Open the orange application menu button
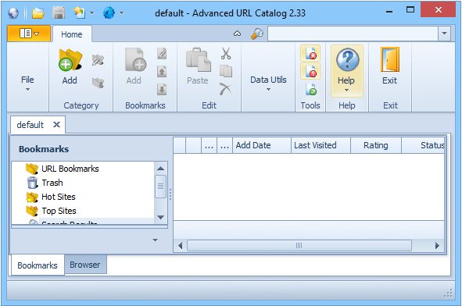 click(x=29, y=34)
